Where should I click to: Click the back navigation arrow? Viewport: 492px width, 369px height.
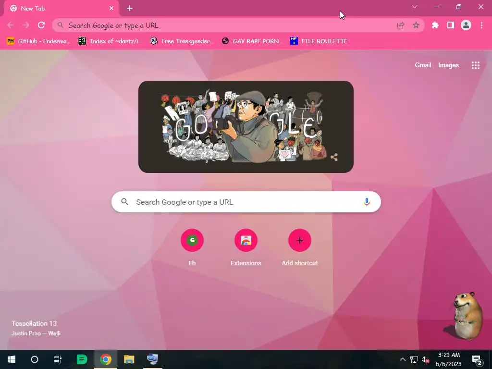pyautogui.click(x=11, y=25)
